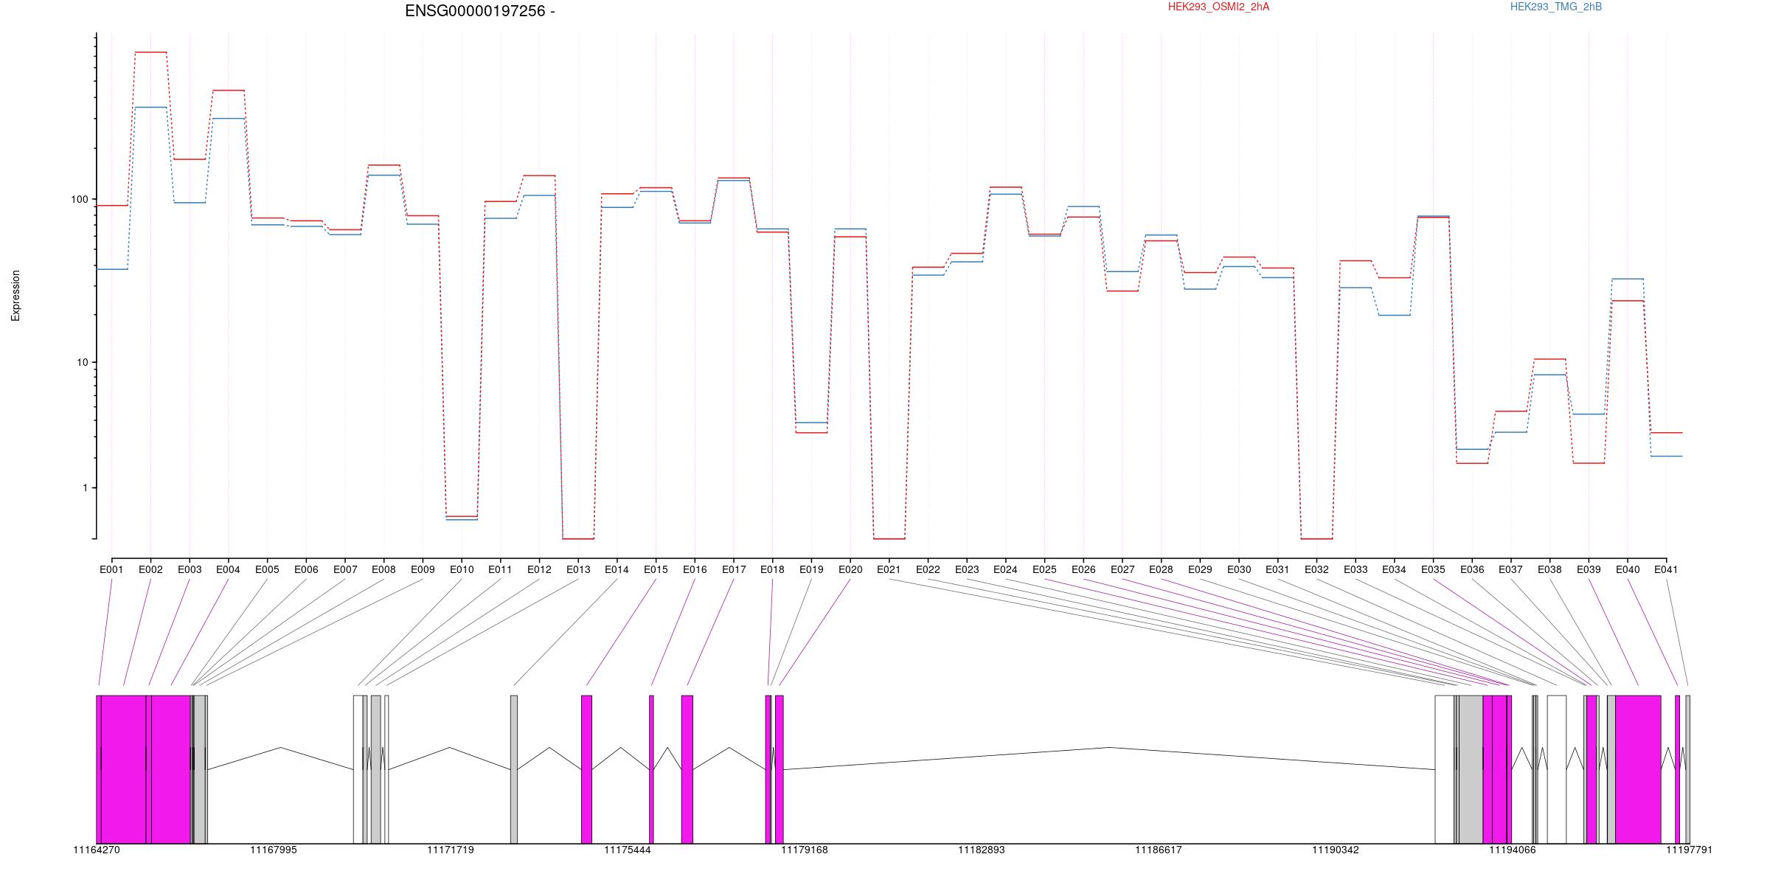Click exon label E015
This screenshot has width=1770, height=885.
pos(656,570)
